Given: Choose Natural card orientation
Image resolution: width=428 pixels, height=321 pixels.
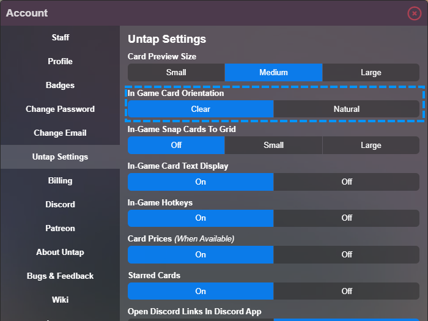Looking at the screenshot, I should point(347,109).
